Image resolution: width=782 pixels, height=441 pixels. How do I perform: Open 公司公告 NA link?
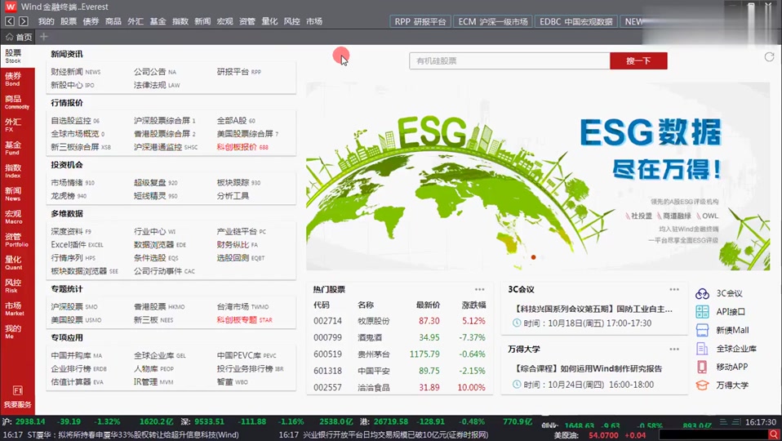(154, 72)
